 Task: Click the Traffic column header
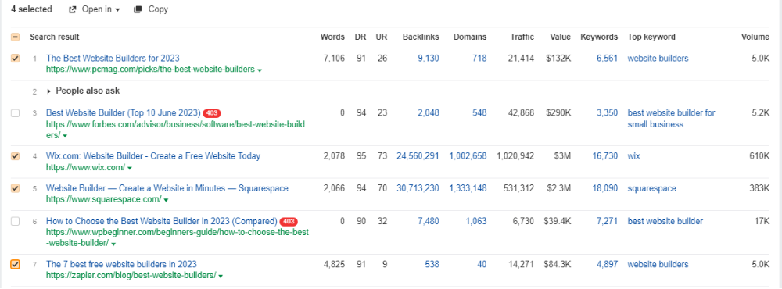pyautogui.click(x=522, y=37)
